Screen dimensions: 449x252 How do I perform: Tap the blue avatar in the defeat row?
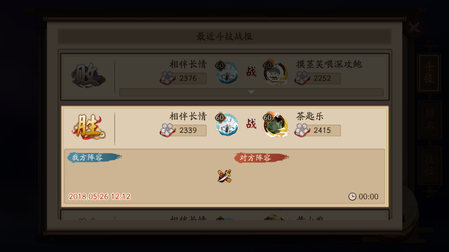click(227, 73)
